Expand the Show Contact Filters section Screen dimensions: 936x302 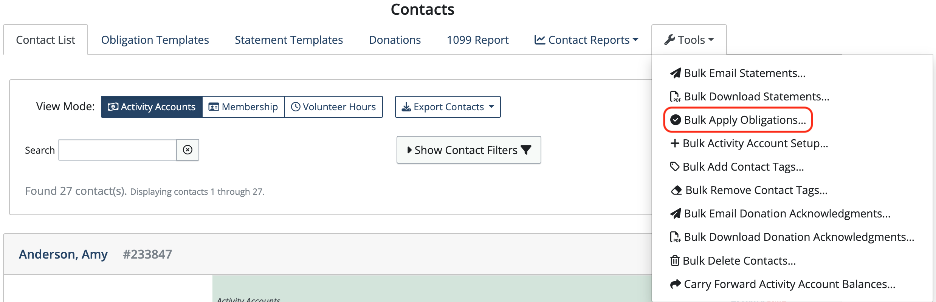(469, 150)
